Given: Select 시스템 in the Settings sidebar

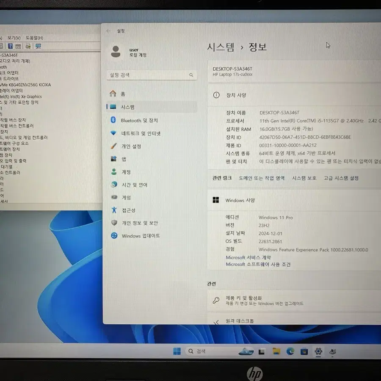Looking at the screenshot, I should tap(152, 107).
